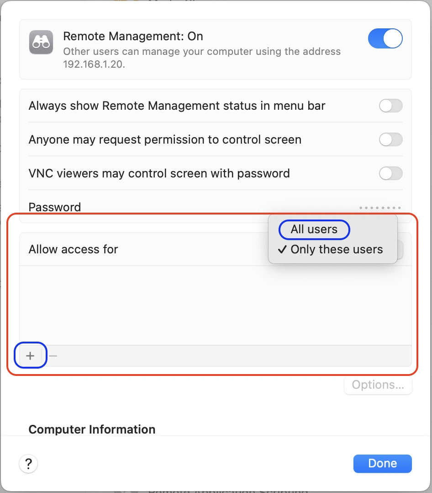Click the Allow access for dropdown edge behind the menu

tap(400, 249)
